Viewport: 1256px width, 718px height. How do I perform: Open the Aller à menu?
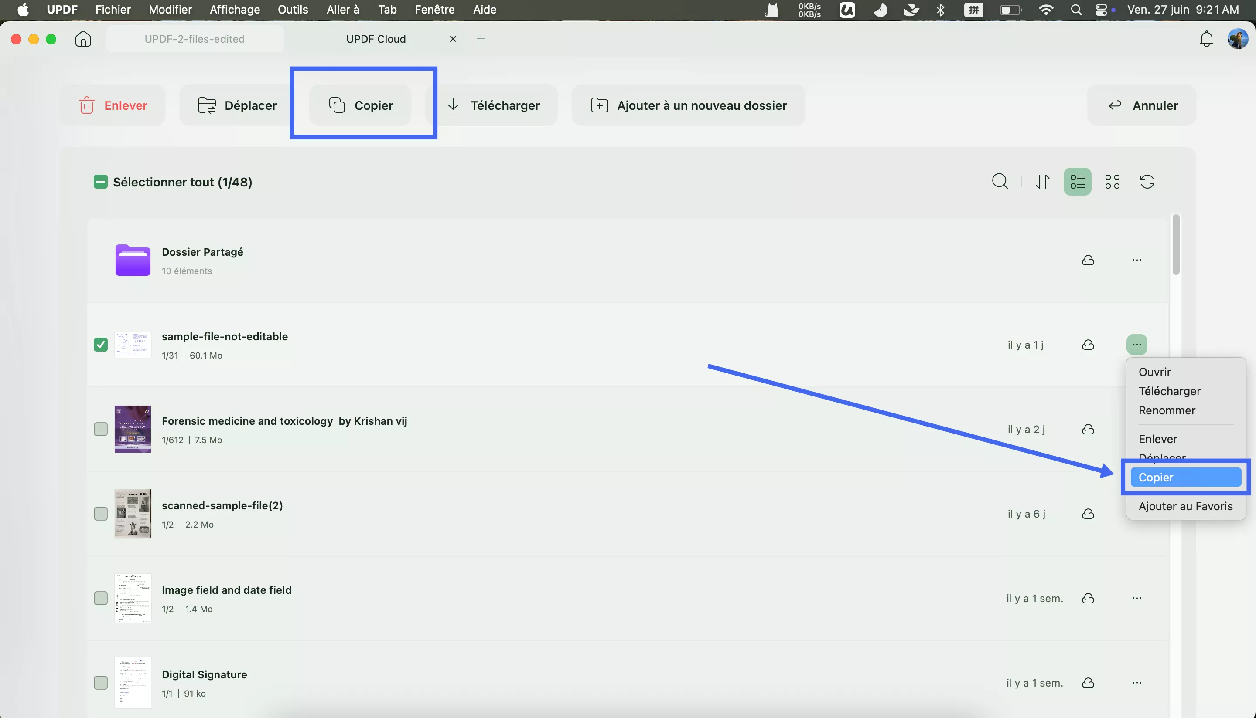point(343,10)
